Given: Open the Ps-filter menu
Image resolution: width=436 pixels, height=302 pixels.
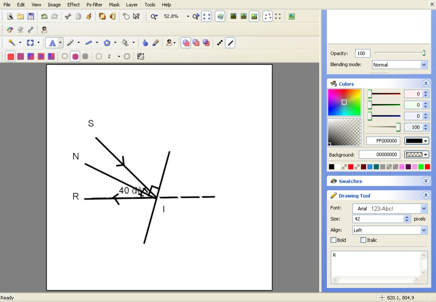Looking at the screenshot, I should click(94, 5).
